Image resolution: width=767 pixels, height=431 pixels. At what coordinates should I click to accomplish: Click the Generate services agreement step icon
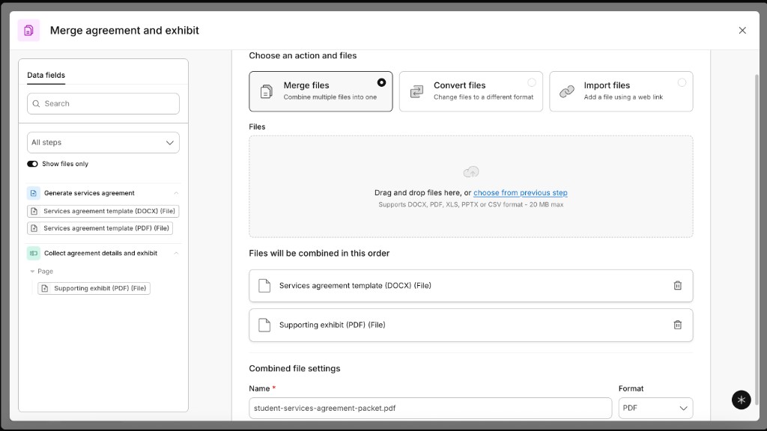point(33,193)
